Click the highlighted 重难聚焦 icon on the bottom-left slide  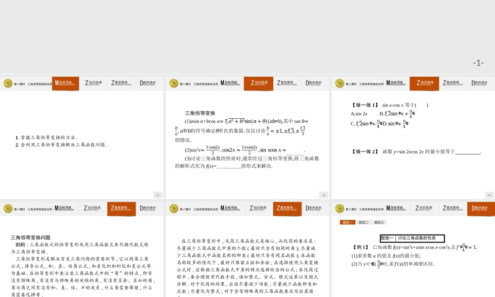[122, 208]
